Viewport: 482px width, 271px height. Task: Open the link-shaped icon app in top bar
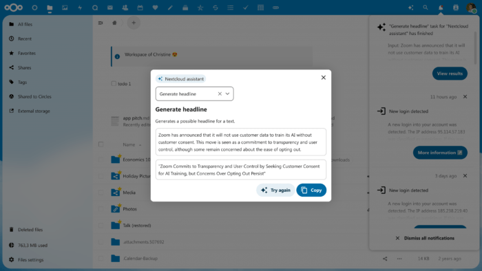coord(275,8)
